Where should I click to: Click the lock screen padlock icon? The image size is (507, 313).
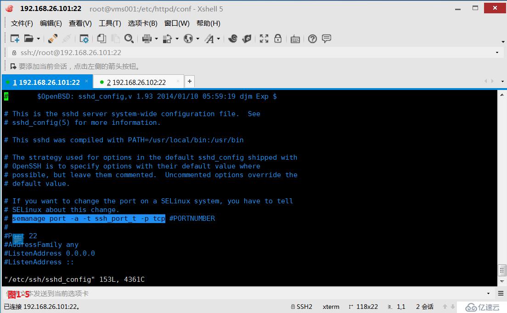pyautogui.click(x=278, y=39)
